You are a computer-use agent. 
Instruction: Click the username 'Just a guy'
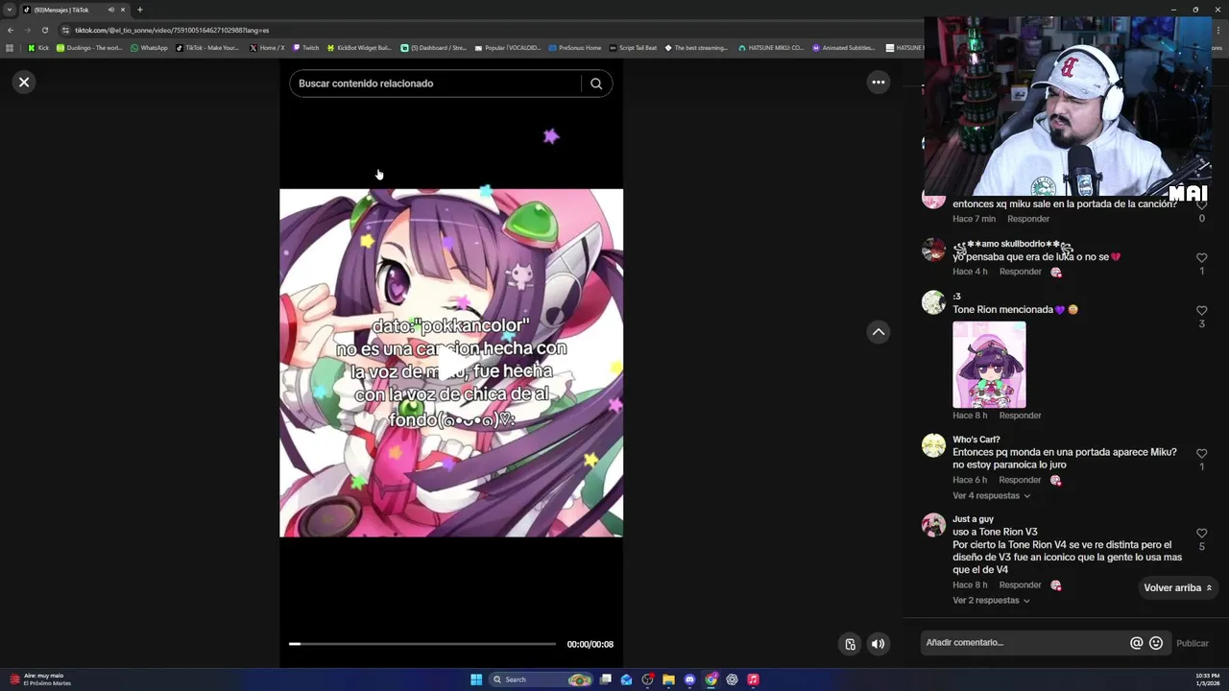pyautogui.click(x=973, y=519)
